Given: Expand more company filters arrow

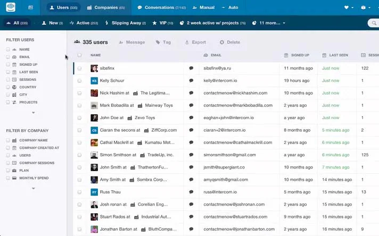Looking at the screenshot, I should (34, 188).
